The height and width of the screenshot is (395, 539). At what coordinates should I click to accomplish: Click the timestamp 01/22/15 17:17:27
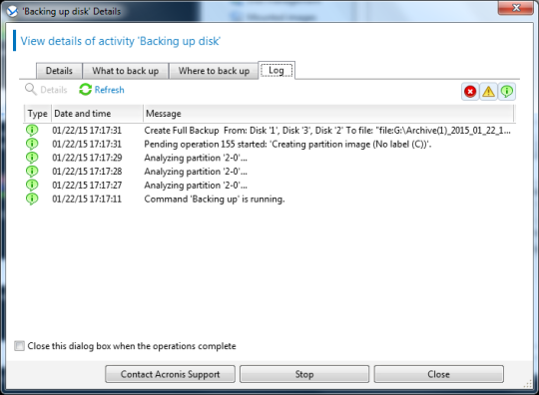87,186
